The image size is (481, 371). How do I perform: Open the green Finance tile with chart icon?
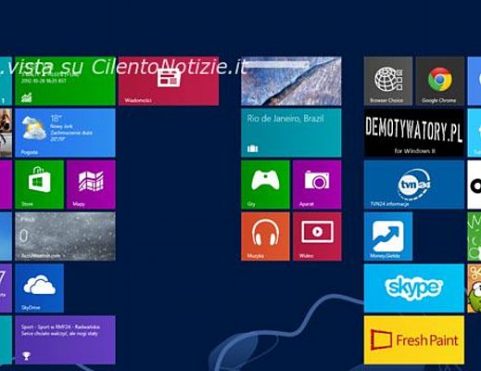click(x=65, y=81)
